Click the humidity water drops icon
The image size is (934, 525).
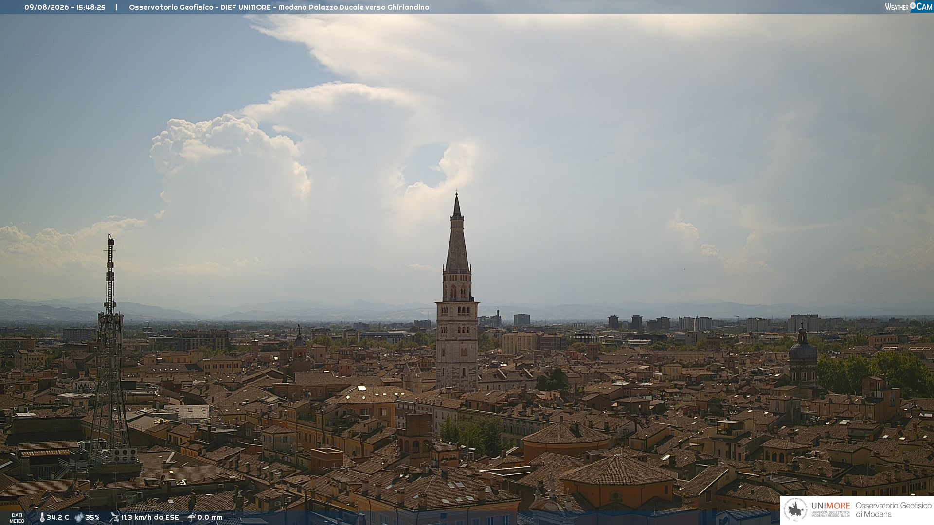pyautogui.click(x=79, y=518)
